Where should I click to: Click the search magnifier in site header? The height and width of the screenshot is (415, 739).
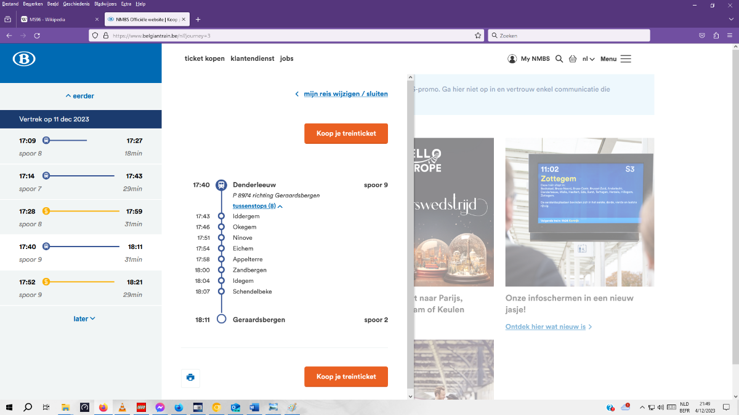[x=559, y=59]
